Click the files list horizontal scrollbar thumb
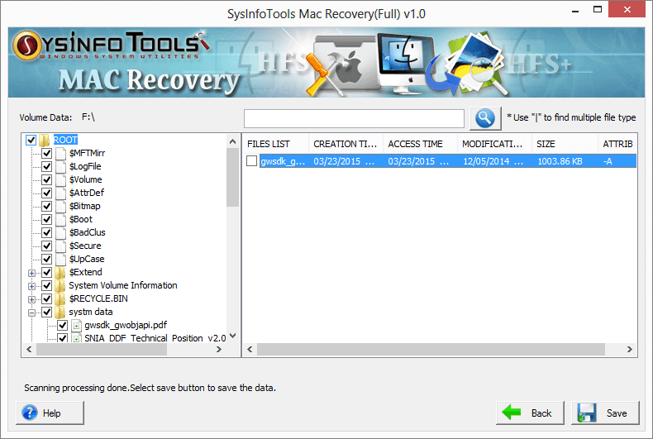Image resolution: width=653 pixels, height=439 pixels. (431, 350)
